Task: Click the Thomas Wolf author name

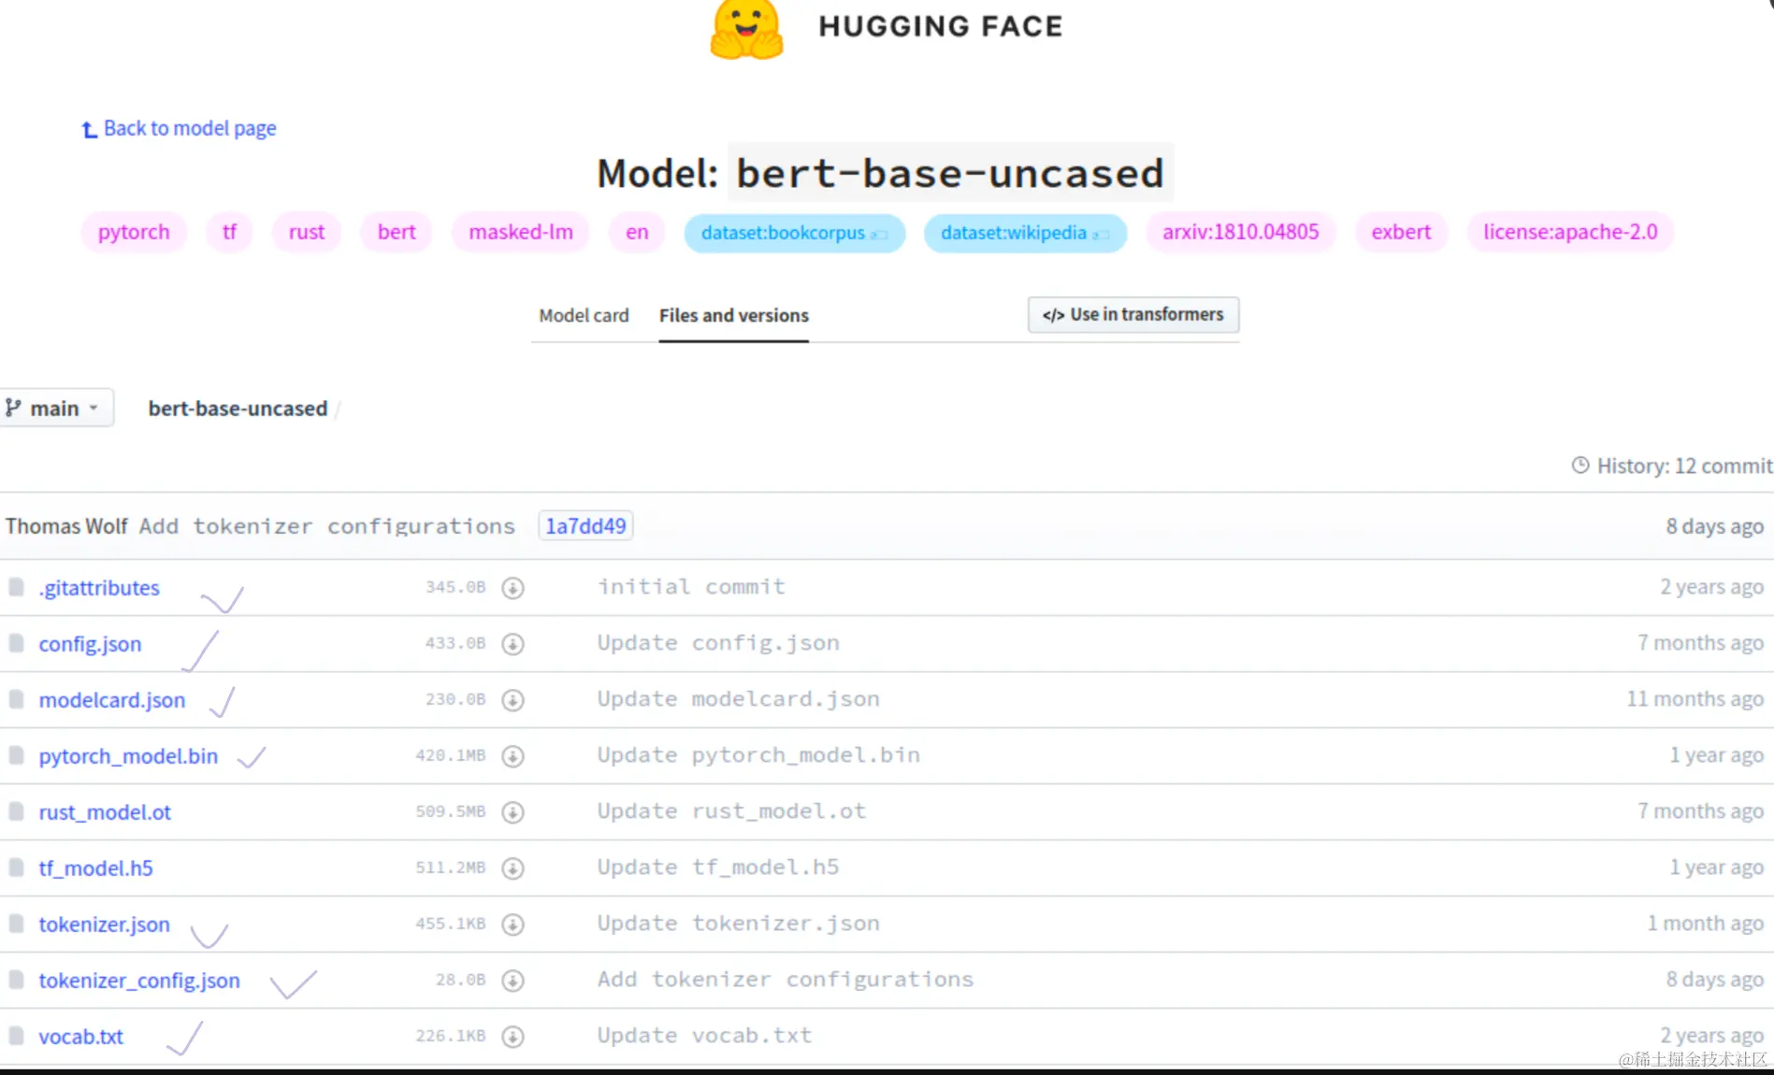Action: click(x=66, y=526)
